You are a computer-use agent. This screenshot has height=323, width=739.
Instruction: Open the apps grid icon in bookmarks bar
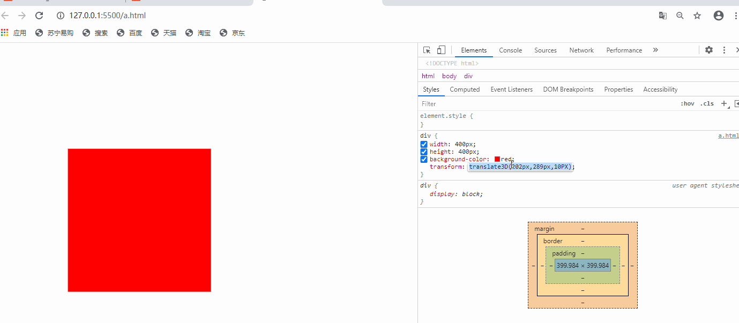pyautogui.click(x=5, y=33)
